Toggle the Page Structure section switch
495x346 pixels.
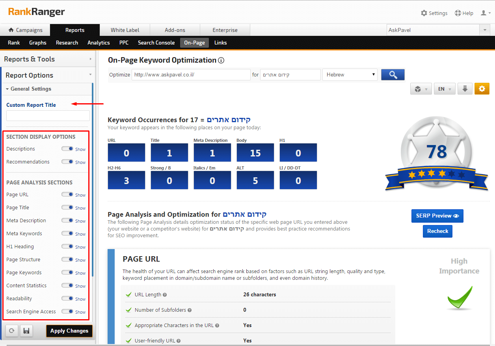click(67, 259)
